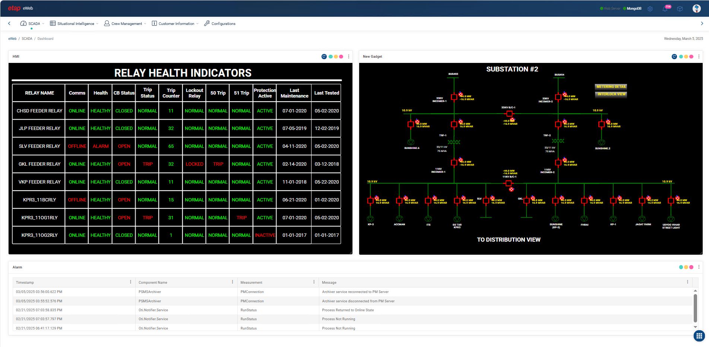Click the left arrow in navigation bar
Viewport: 709px width, 347px height.
[9, 23]
